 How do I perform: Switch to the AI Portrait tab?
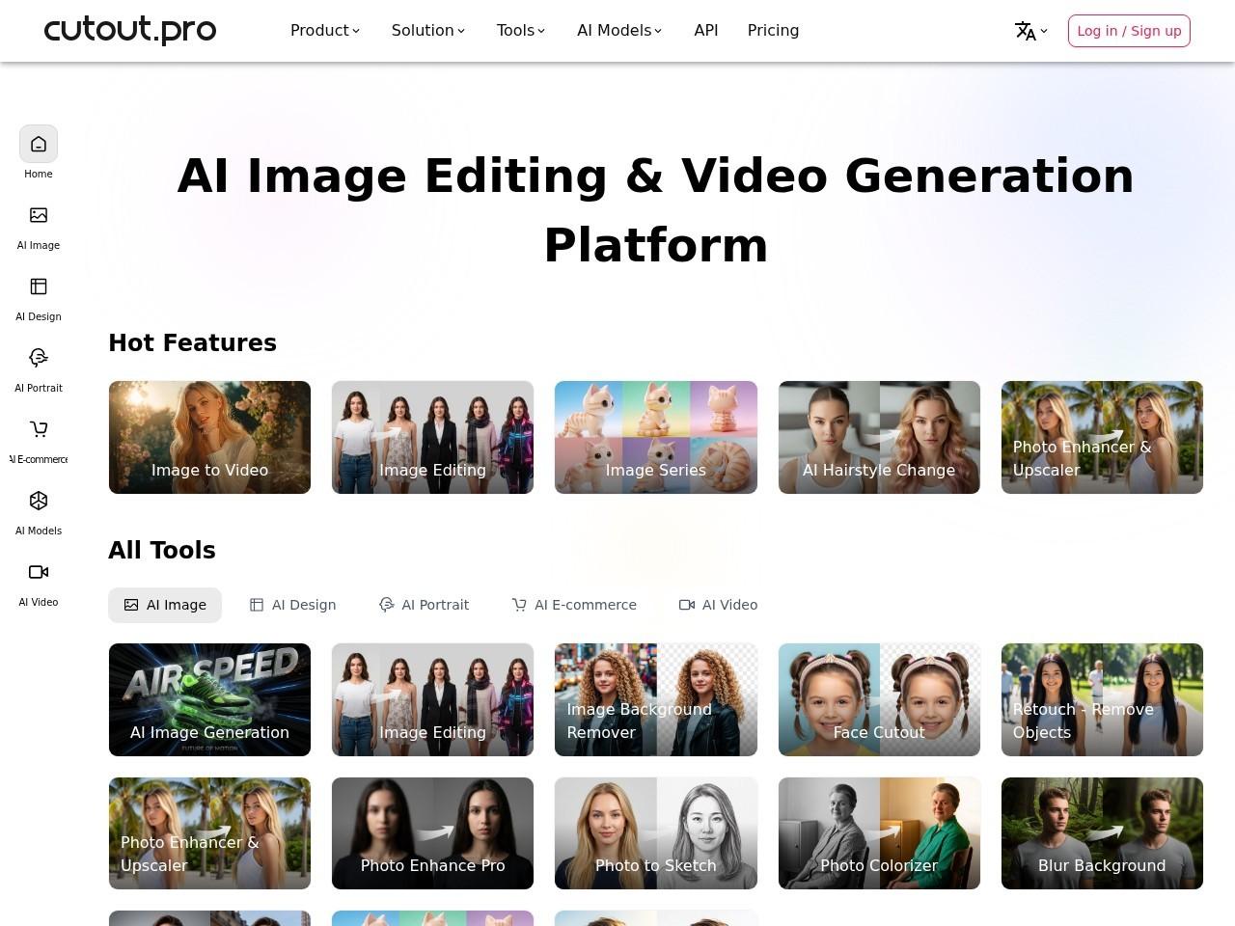point(424,605)
